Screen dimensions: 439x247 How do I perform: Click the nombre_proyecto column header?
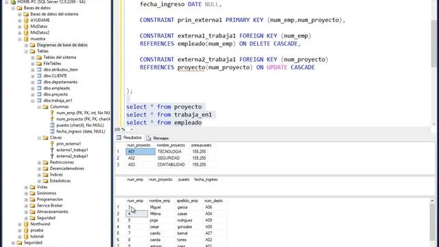171,145
